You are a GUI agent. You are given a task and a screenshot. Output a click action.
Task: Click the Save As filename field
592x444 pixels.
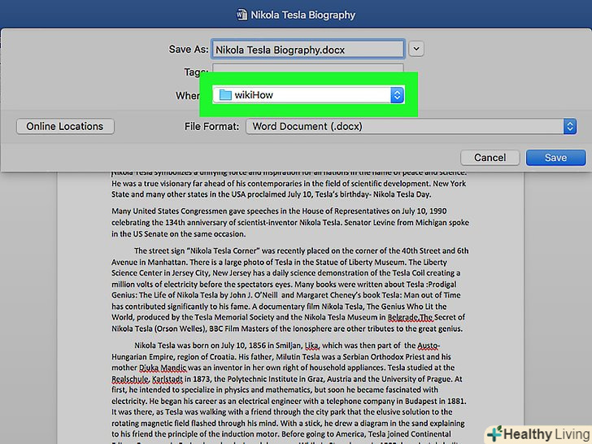click(307, 50)
